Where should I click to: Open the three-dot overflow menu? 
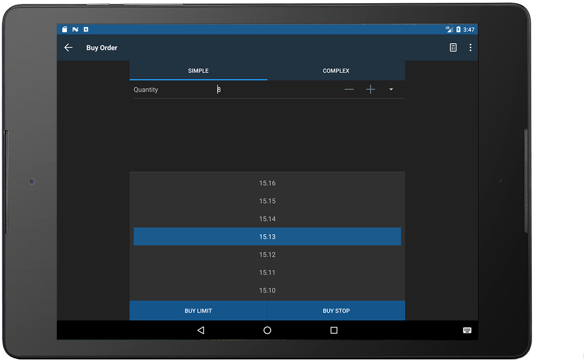click(x=470, y=48)
